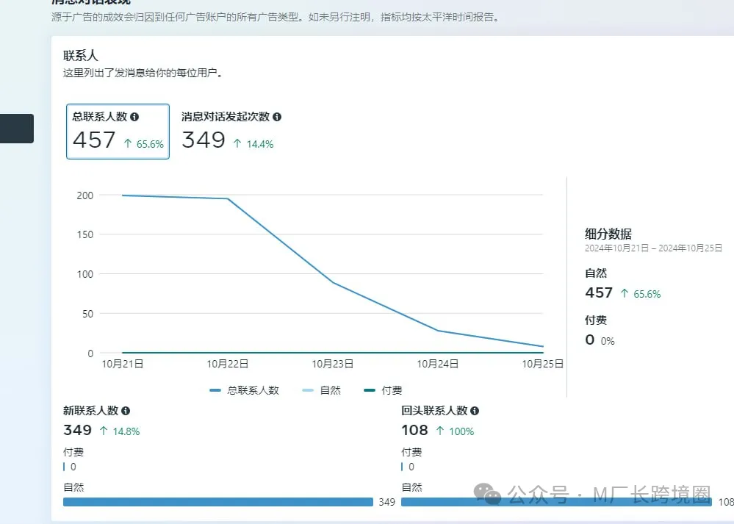Click the 10月22日 axis label
The image size is (734, 524).
click(228, 364)
